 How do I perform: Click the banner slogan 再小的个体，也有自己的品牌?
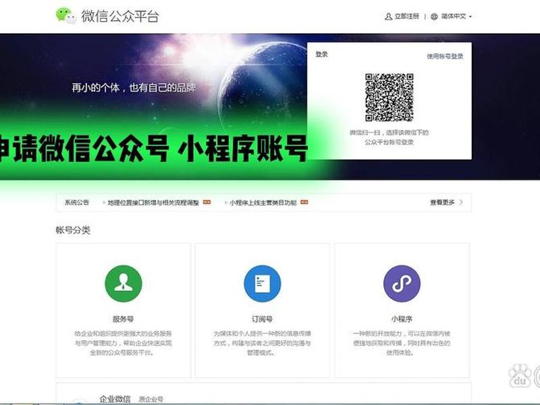pyautogui.click(x=134, y=88)
